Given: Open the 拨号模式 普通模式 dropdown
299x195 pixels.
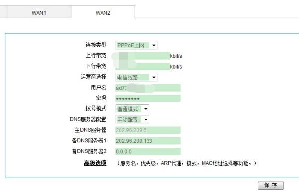Looking at the screenshot, I should coord(132,109).
